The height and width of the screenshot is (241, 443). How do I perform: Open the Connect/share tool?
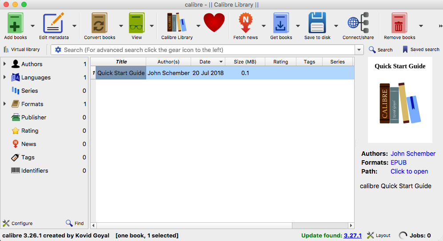pos(358,23)
